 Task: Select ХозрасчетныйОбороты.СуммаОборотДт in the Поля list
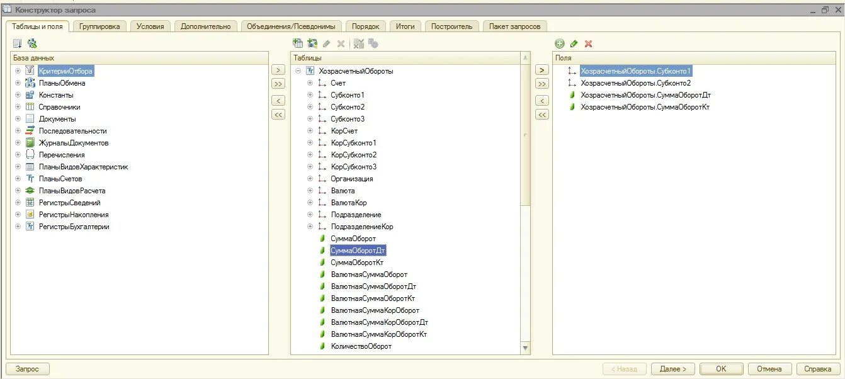[645, 94]
